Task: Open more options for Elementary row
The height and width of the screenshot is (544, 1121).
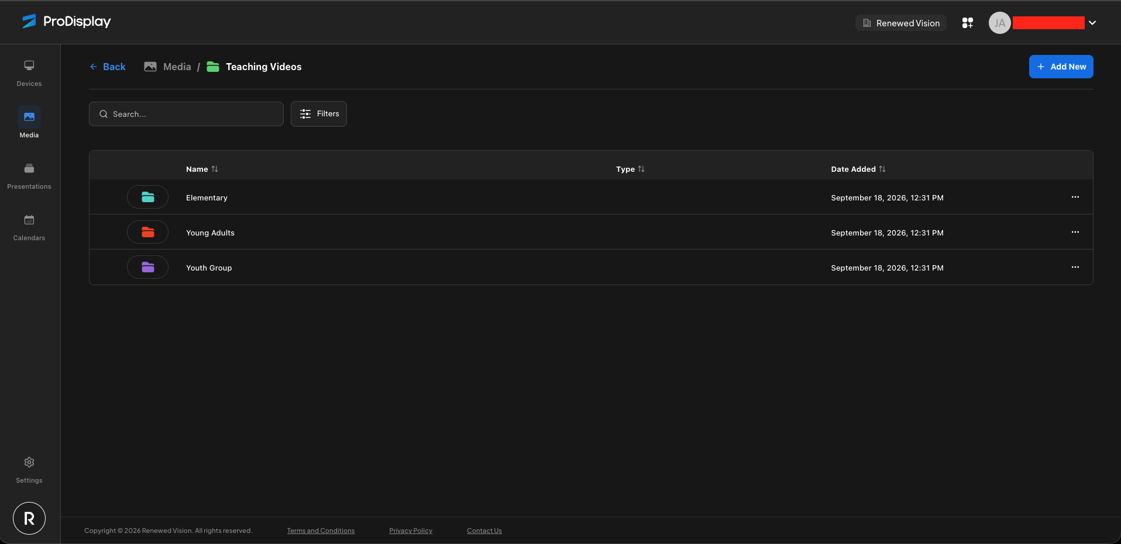Action: (x=1075, y=197)
